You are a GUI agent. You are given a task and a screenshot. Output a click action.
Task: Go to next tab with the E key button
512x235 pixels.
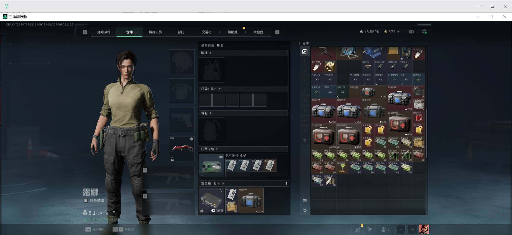pyautogui.click(x=277, y=32)
